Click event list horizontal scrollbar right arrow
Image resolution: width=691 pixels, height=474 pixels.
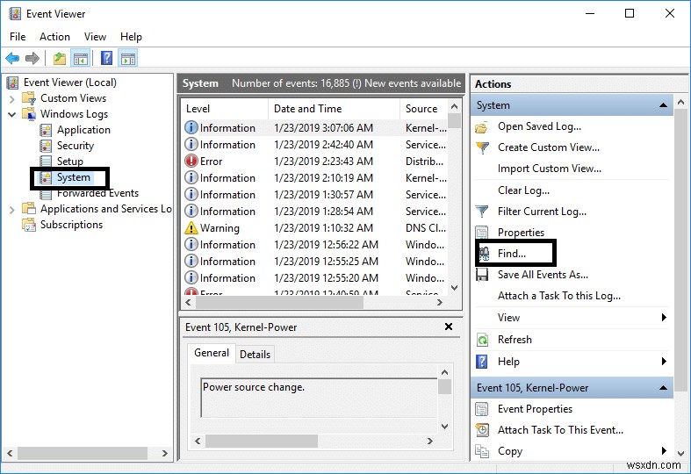point(439,303)
